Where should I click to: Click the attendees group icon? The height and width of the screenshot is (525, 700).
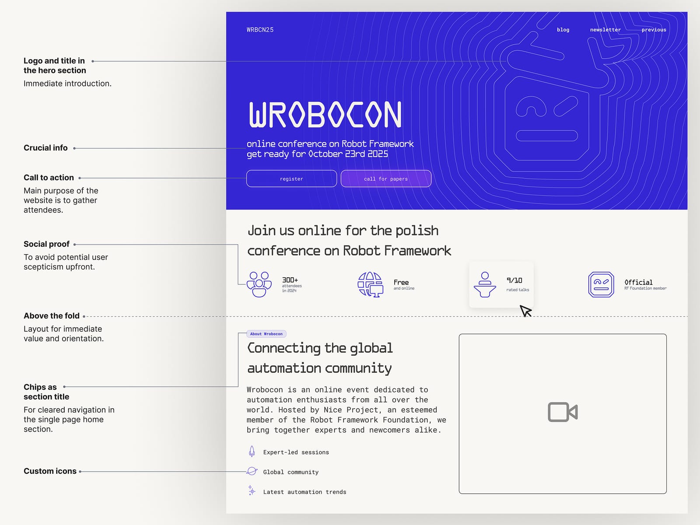259,284
